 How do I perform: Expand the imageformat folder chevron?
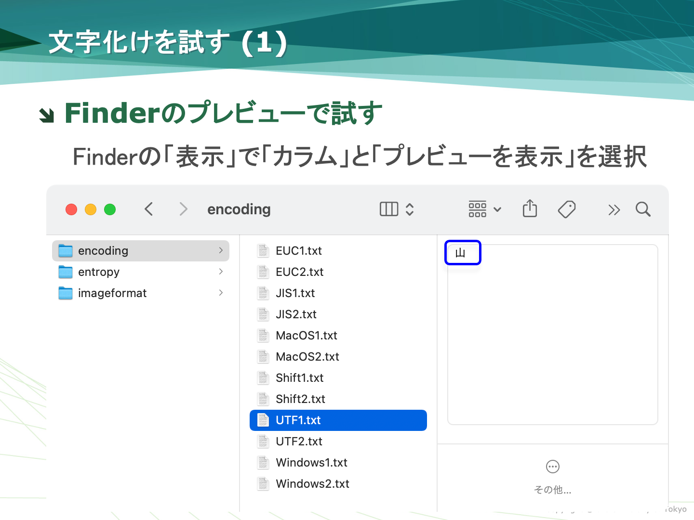pyautogui.click(x=221, y=293)
